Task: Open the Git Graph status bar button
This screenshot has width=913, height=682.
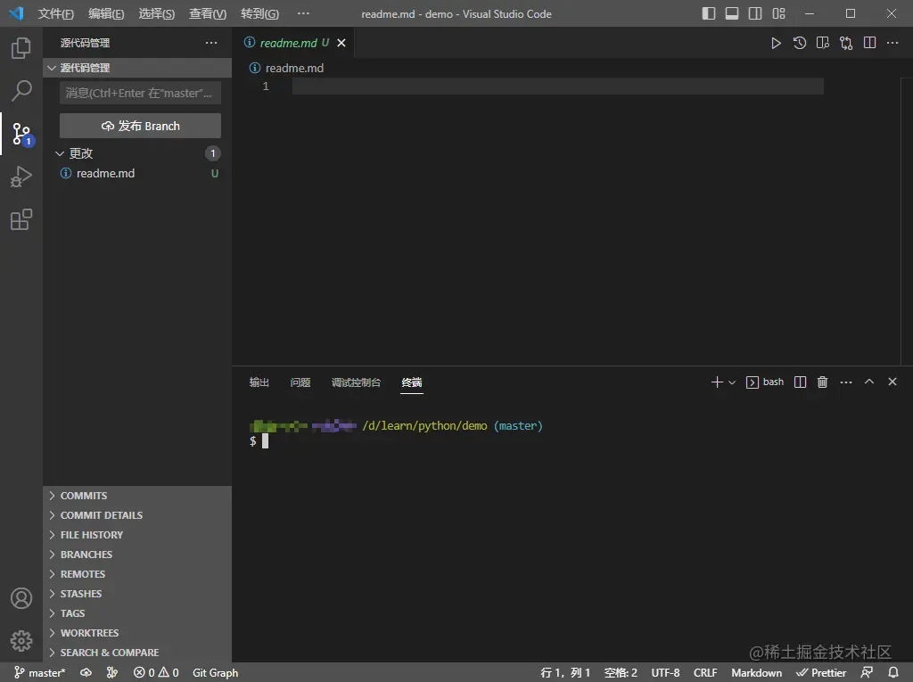Action: pyautogui.click(x=216, y=673)
